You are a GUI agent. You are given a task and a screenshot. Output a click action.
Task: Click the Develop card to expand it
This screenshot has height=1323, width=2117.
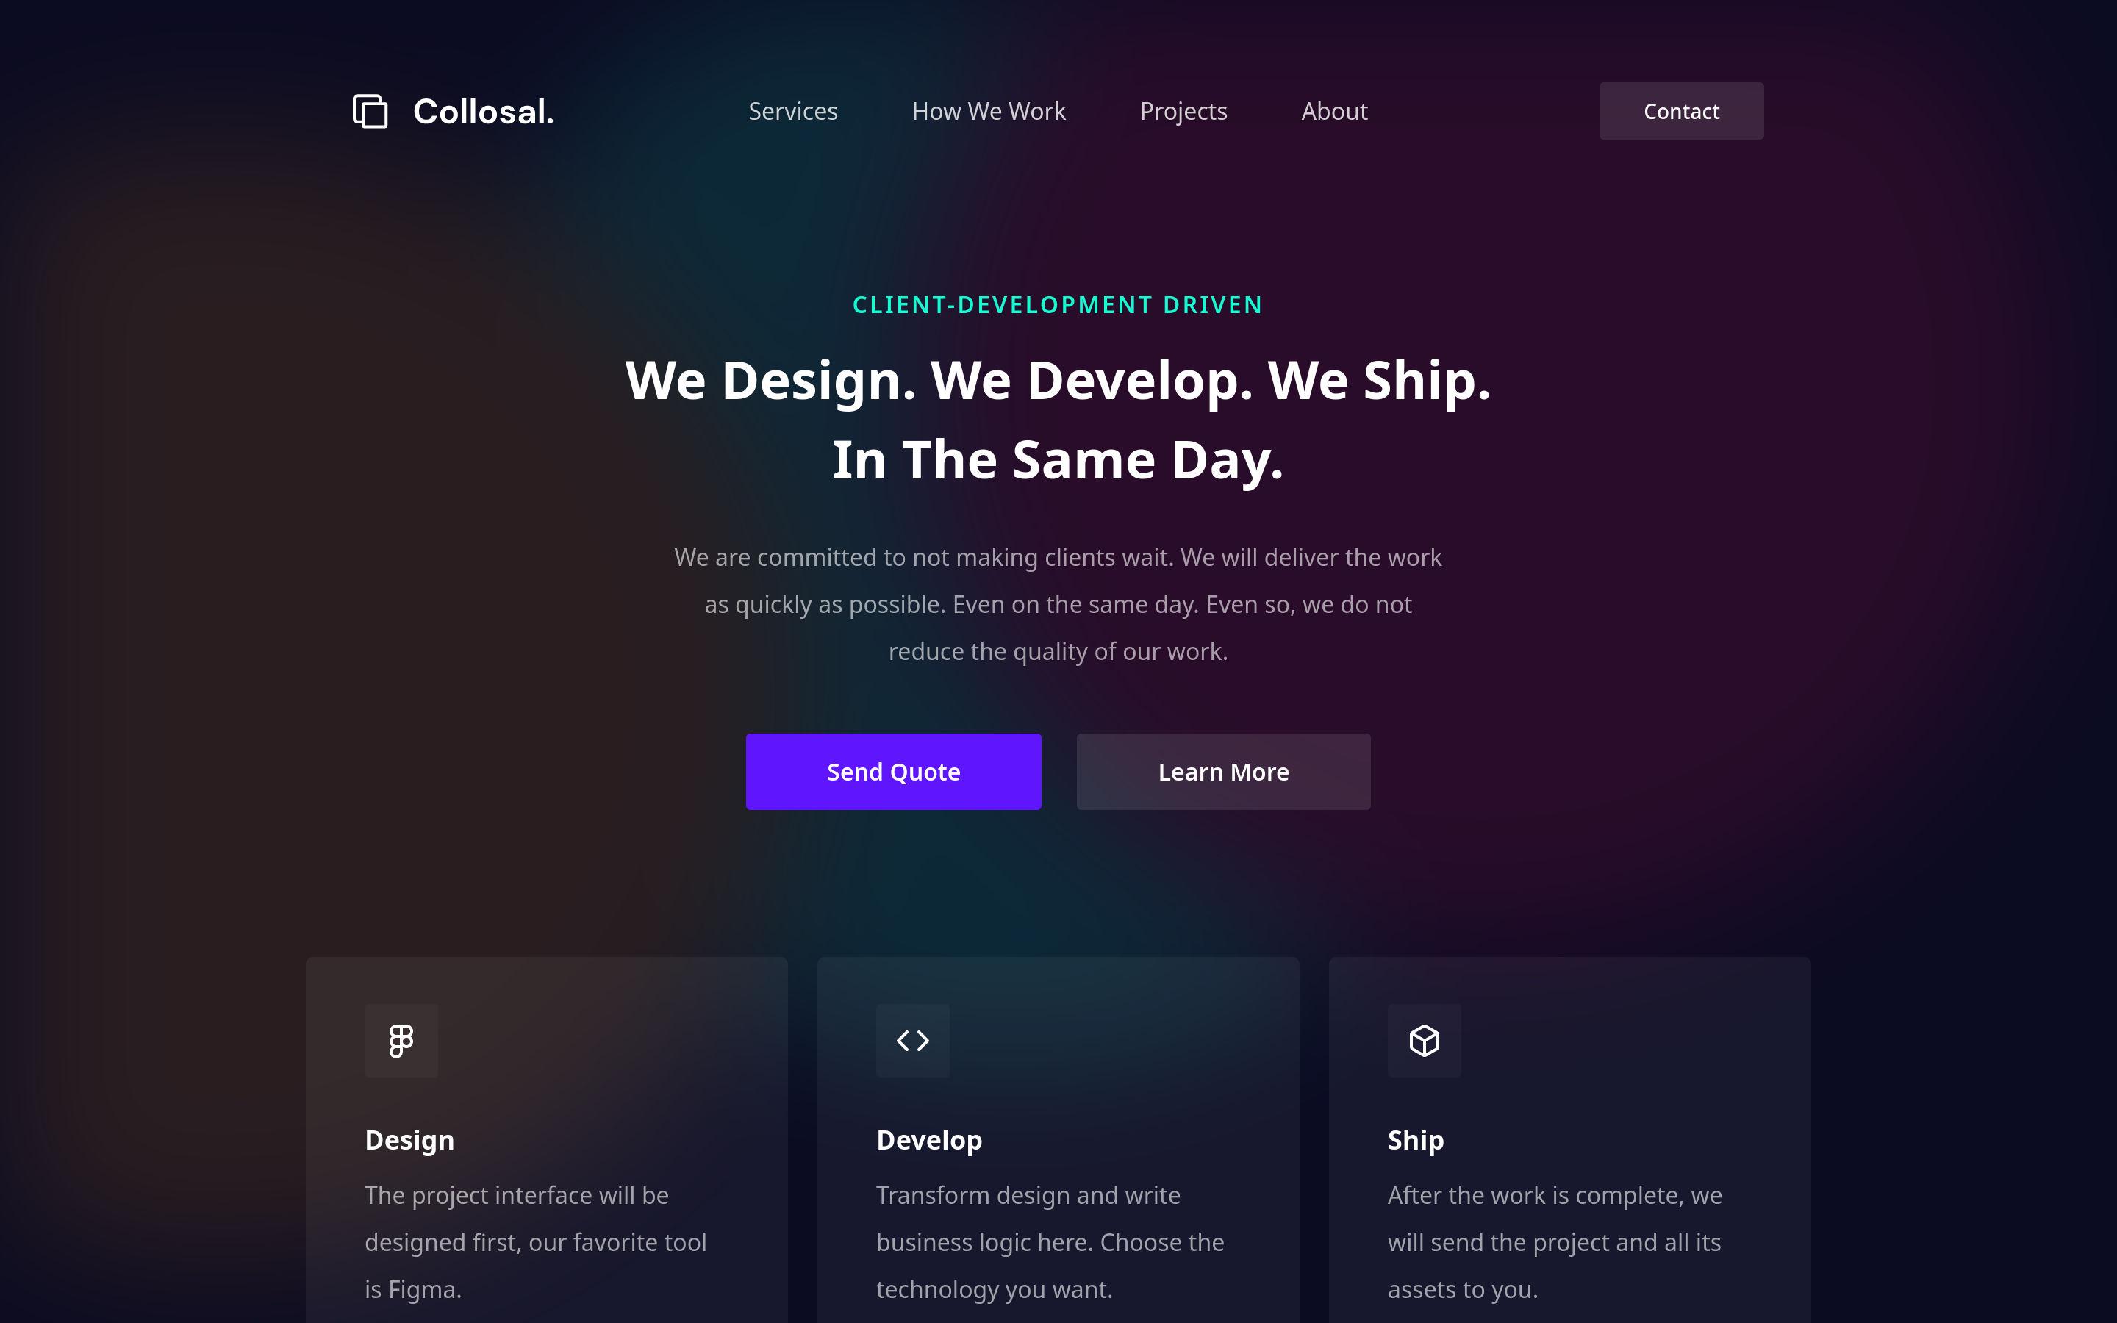tap(1058, 1139)
